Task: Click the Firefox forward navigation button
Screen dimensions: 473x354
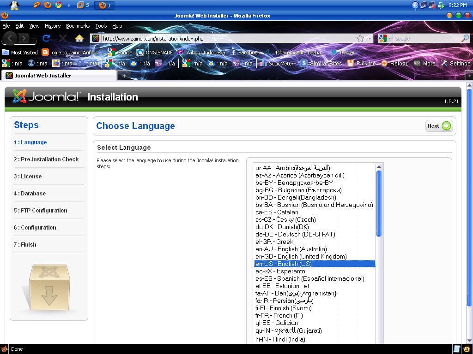Action: 24,38
